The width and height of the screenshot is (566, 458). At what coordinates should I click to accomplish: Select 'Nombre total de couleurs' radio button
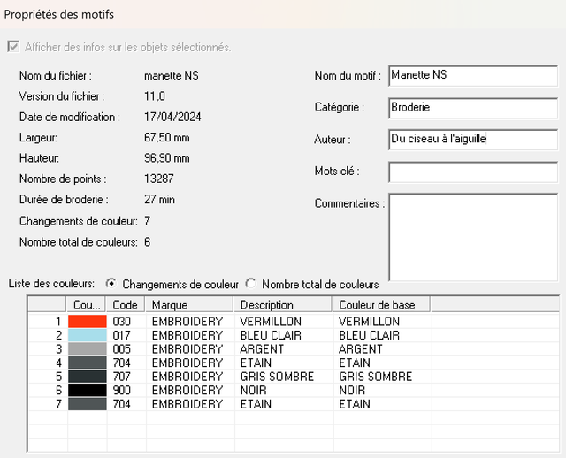pos(250,284)
